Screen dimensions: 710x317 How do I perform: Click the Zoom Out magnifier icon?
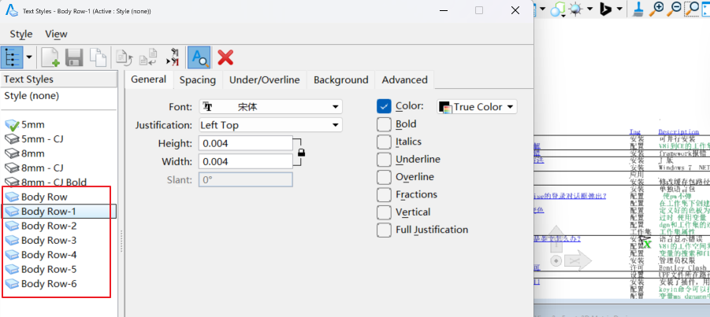(x=675, y=9)
